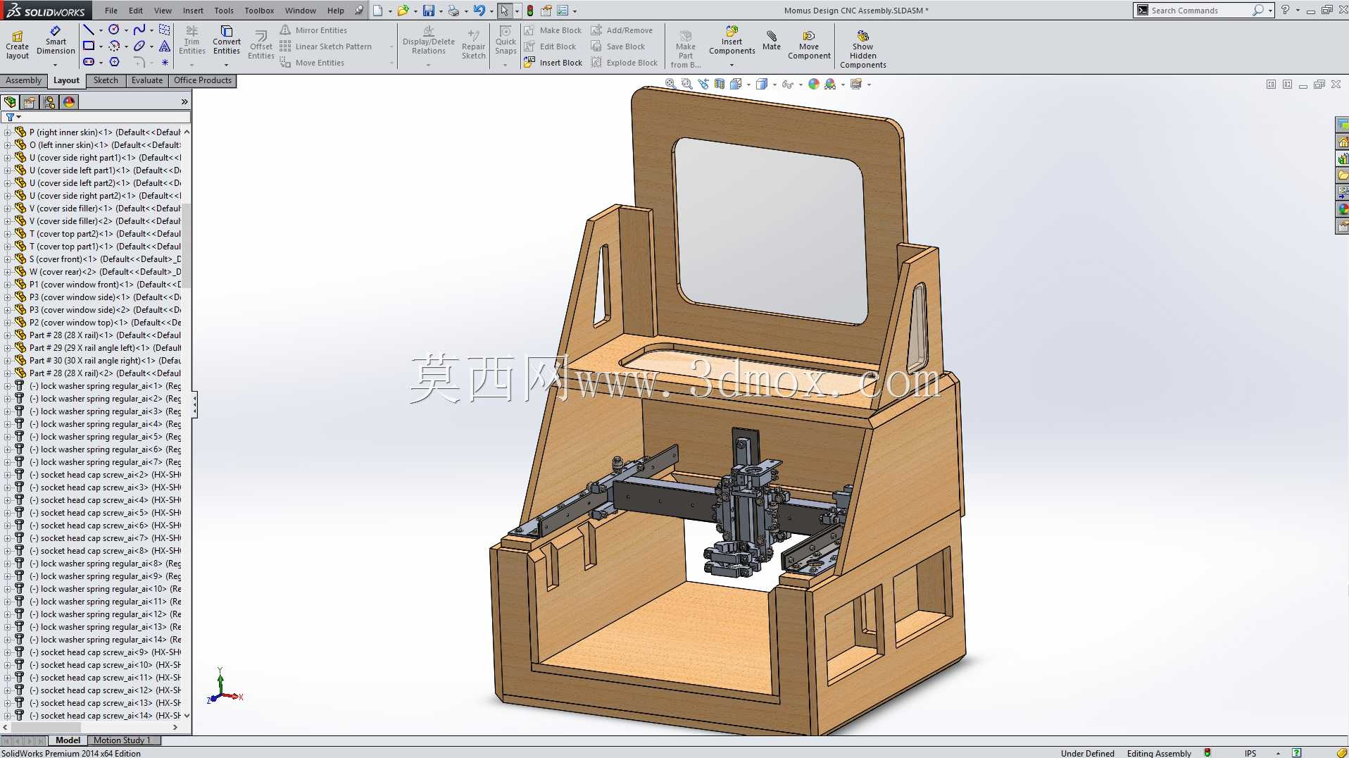This screenshot has height=758, width=1349.
Task: Expand the 'S (cover front)<1>' tree node
Action: pos(7,259)
